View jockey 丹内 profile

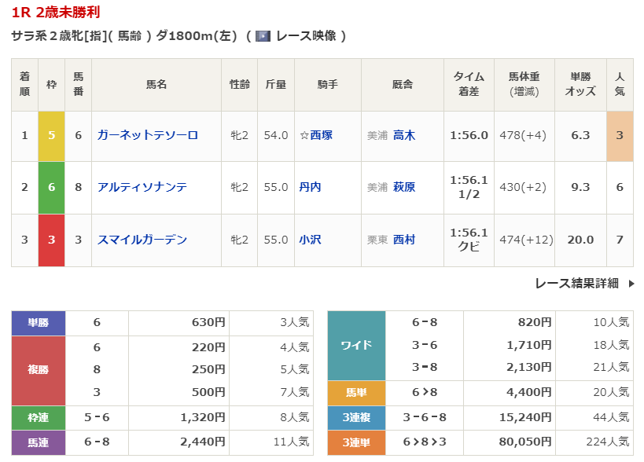tap(310, 187)
